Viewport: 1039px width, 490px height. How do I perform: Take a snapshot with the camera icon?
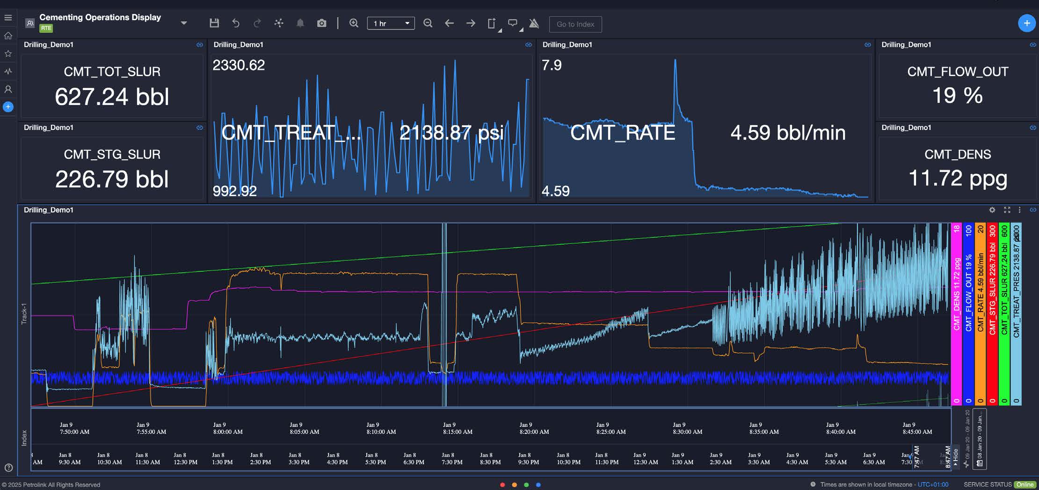pyautogui.click(x=321, y=23)
